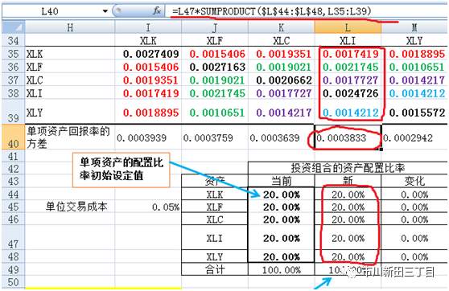Click cell K37 value 0.0020662

coord(284,80)
